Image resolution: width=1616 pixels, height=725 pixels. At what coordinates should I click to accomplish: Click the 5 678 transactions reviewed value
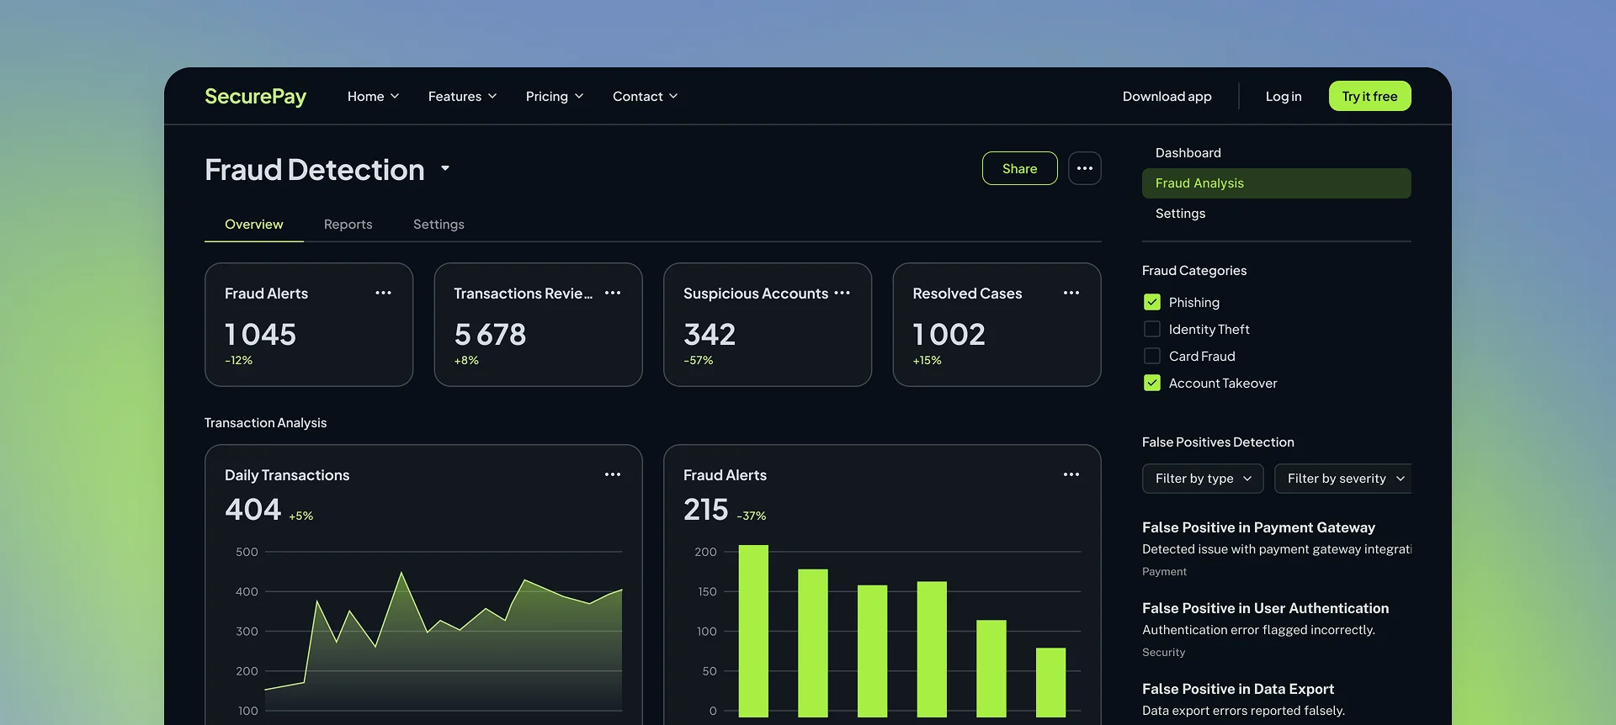[x=490, y=335]
